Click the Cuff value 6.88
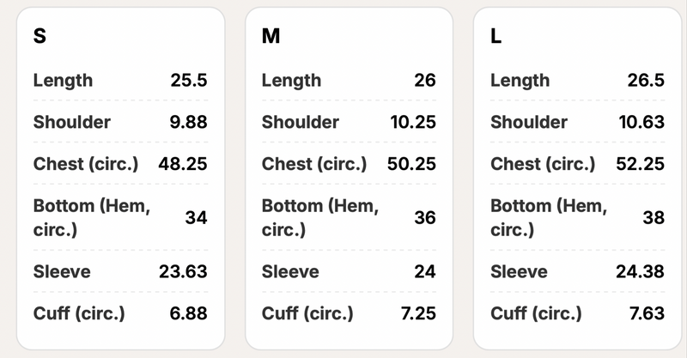 (x=188, y=313)
